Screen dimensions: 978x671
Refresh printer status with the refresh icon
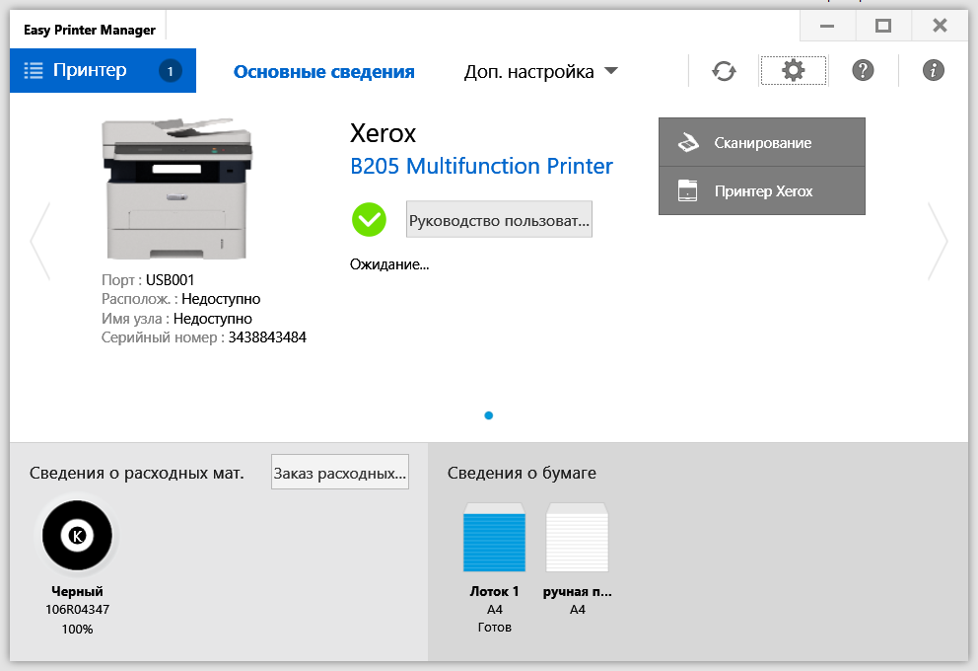pos(724,70)
